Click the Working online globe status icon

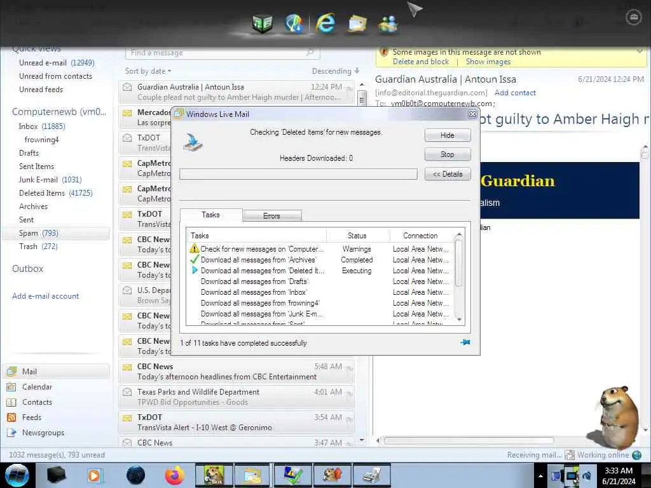636,455
